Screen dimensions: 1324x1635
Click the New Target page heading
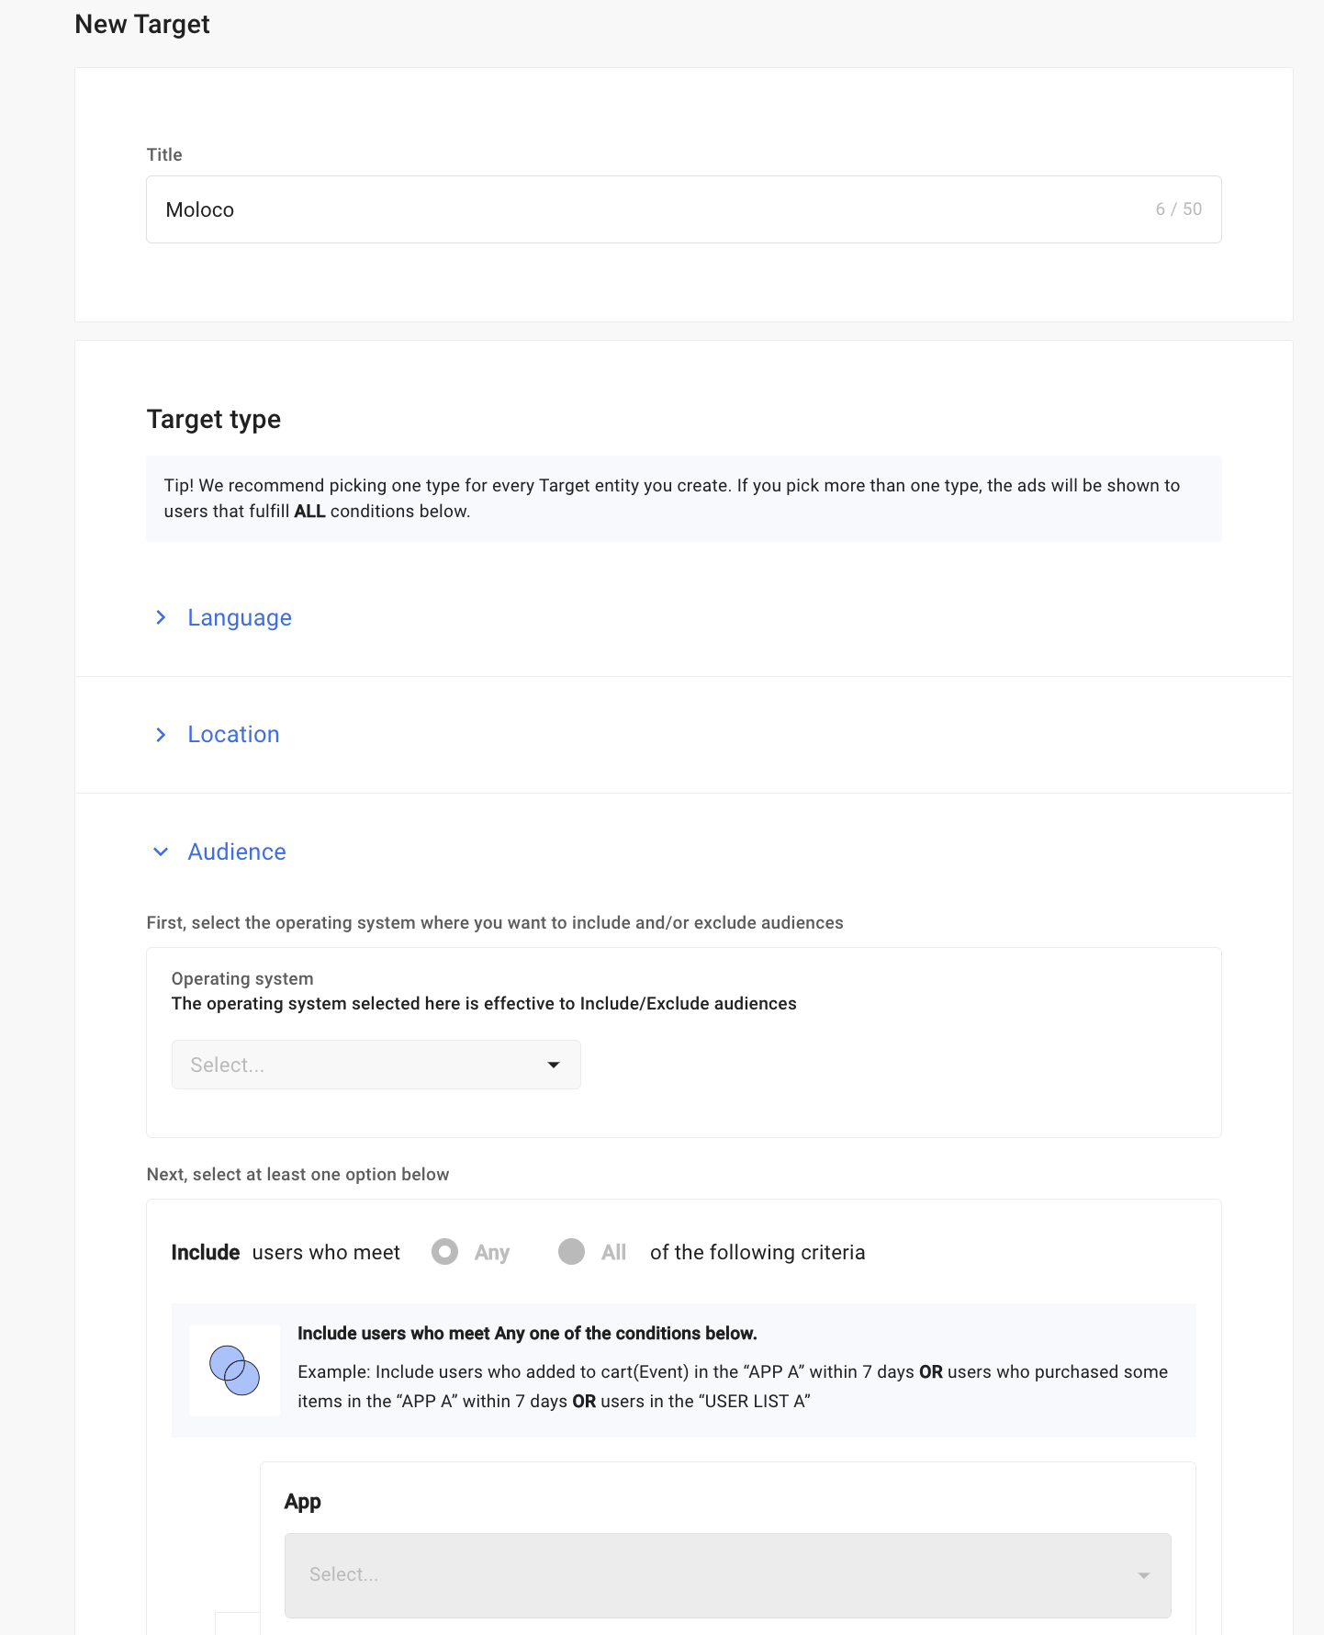[x=142, y=25]
